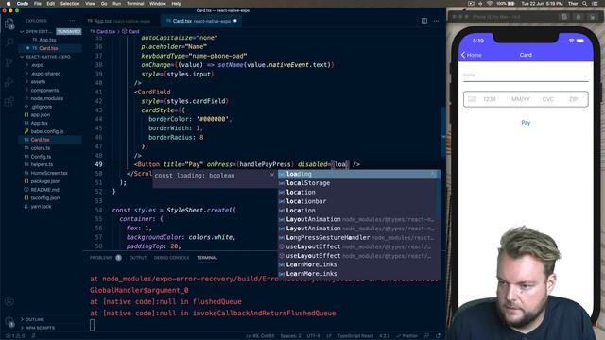Click the UTF-8 encoding status item
The width and height of the screenshot is (605, 340).
pos(314,336)
